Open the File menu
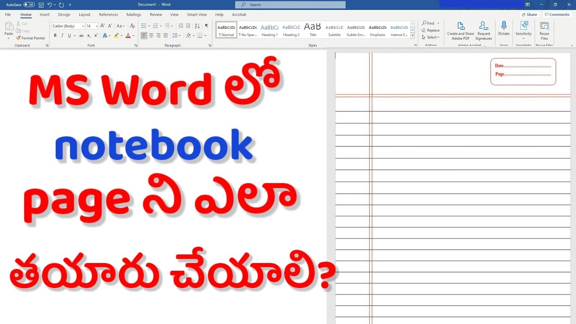 tap(8, 14)
